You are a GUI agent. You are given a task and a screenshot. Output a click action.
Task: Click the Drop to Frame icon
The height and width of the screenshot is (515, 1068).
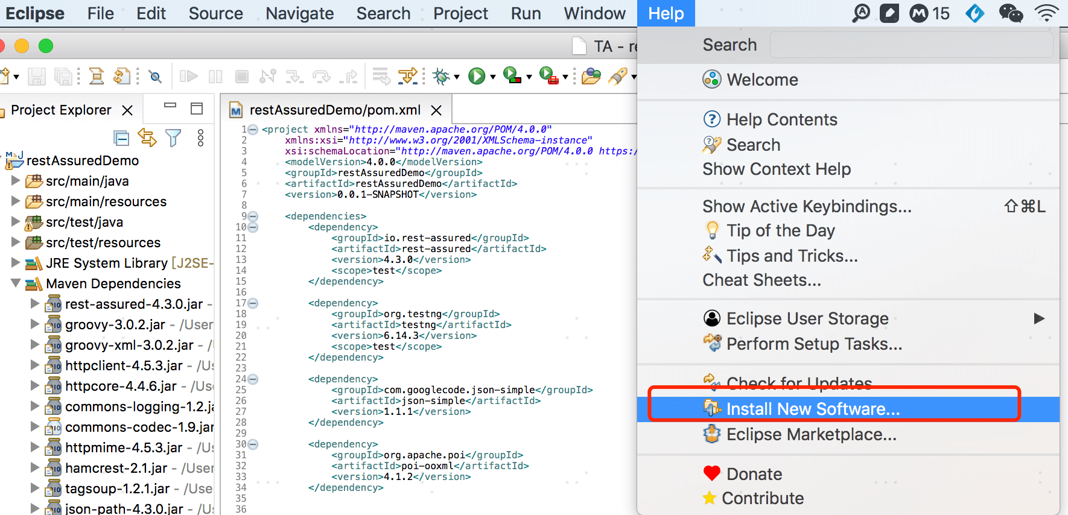[381, 76]
